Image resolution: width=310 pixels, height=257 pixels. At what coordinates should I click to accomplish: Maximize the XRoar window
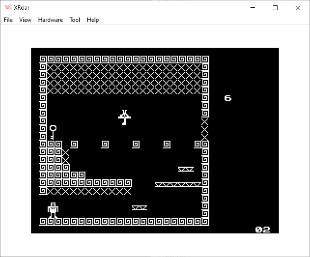pos(275,8)
